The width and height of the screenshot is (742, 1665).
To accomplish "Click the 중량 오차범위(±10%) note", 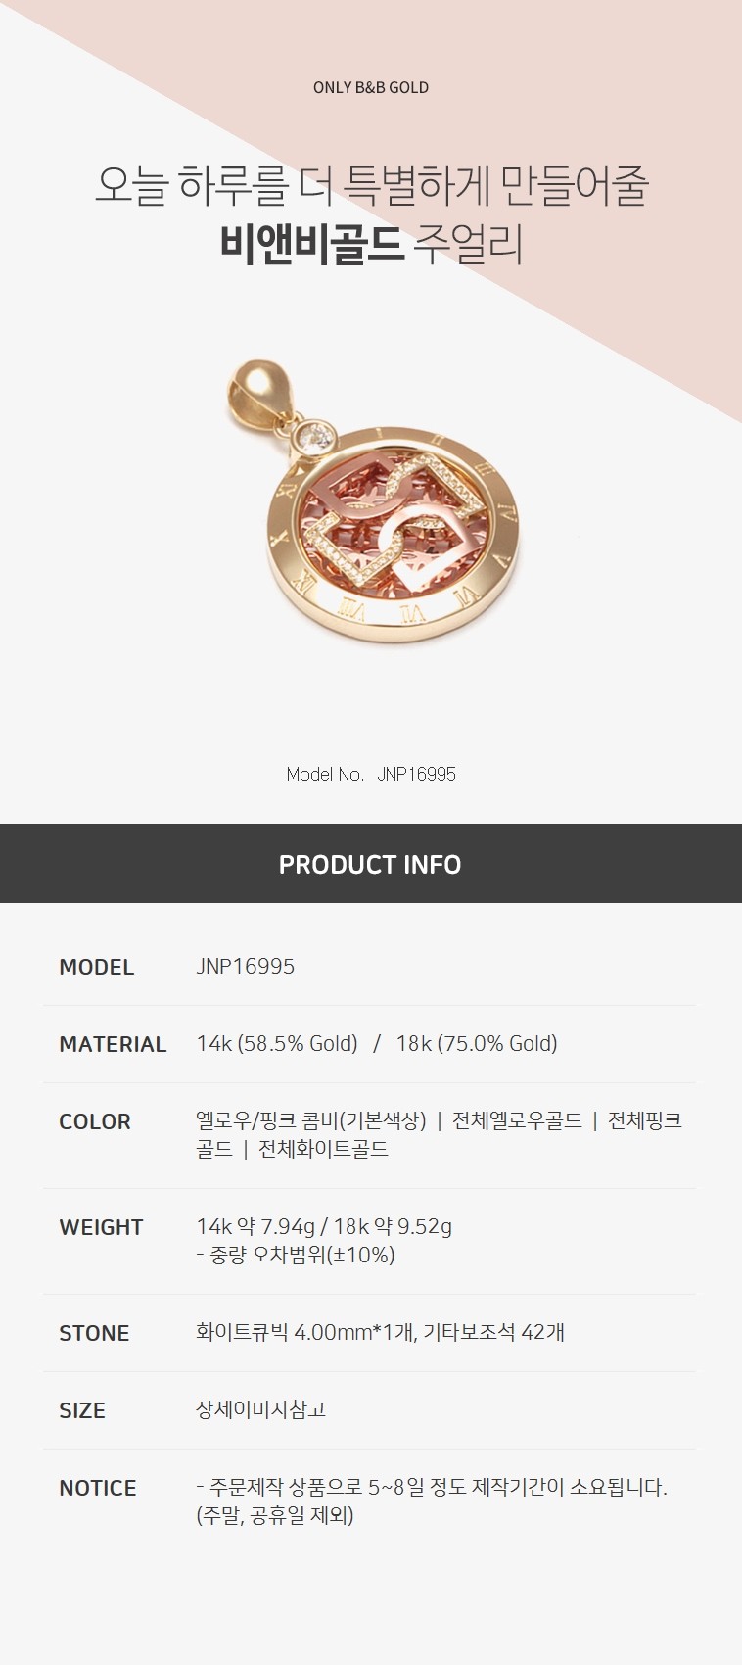I will [x=296, y=1255].
